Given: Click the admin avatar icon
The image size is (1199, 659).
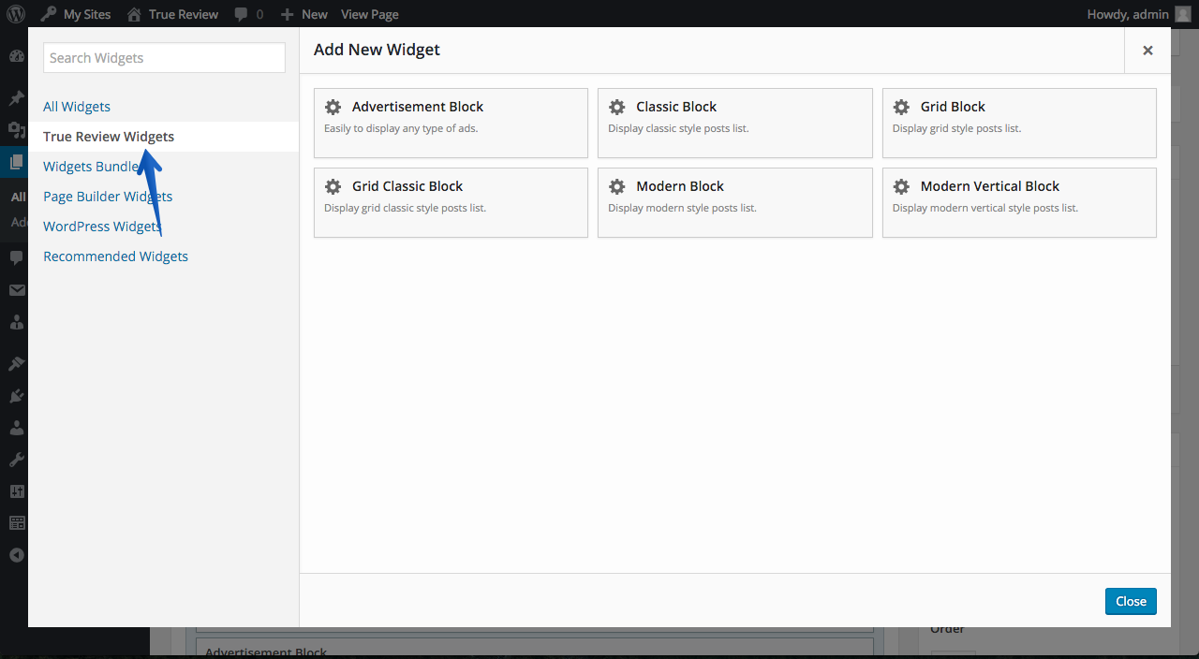Looking at the screenshot, I should (1183, 14).
